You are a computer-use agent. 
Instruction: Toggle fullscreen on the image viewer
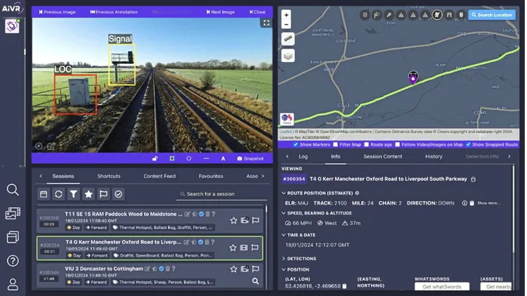[x=266, y=23]
